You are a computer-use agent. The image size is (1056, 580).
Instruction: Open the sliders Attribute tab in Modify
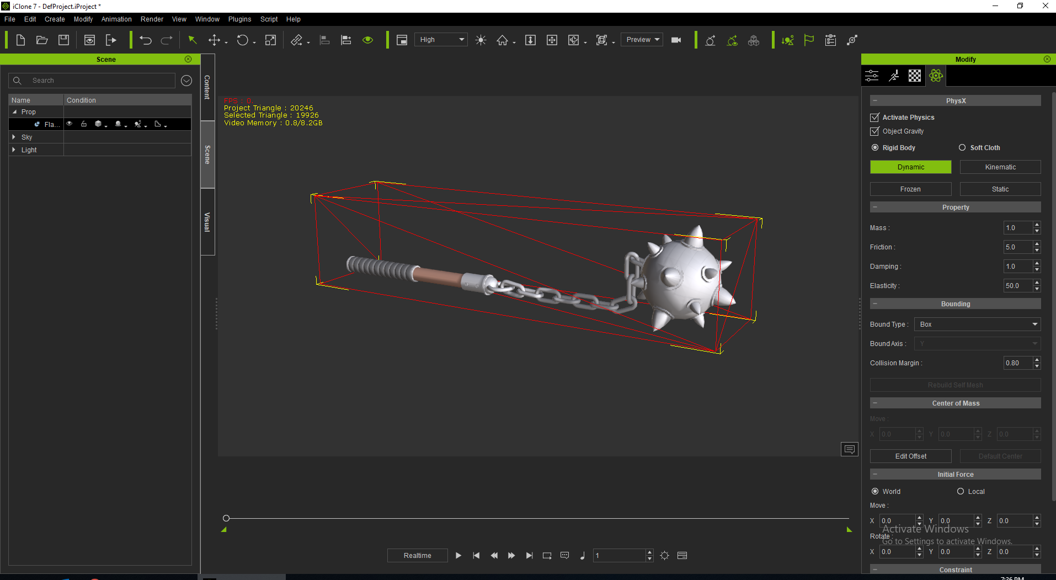point(872,76)
